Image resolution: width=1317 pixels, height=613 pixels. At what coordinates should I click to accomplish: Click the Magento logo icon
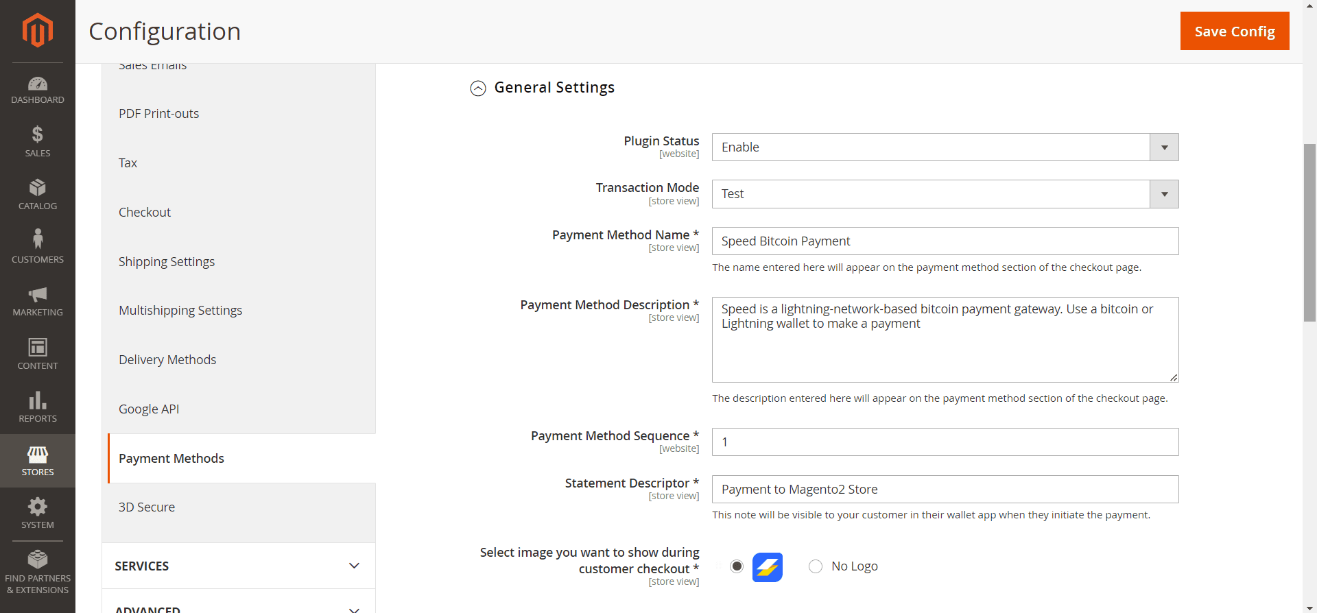pos(38,31)
